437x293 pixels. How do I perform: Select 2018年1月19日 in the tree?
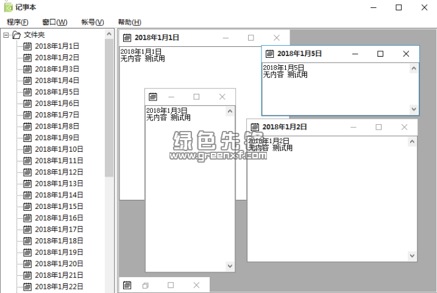click(59, 252)
